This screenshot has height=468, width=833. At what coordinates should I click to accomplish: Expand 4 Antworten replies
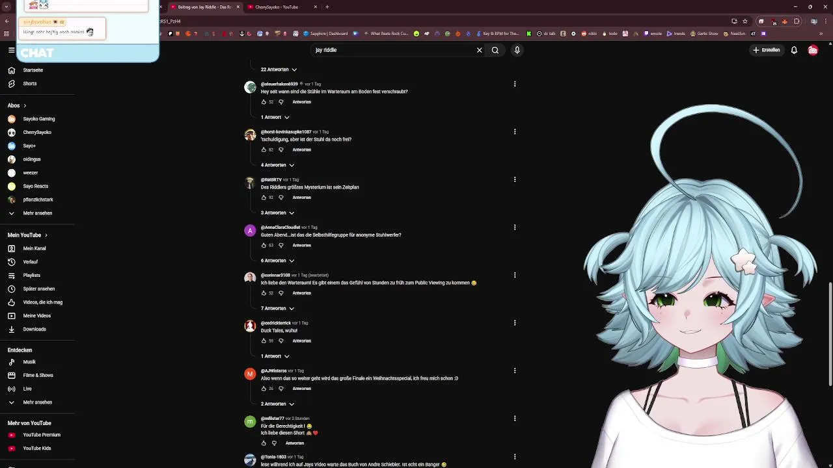tap(277, 165)
